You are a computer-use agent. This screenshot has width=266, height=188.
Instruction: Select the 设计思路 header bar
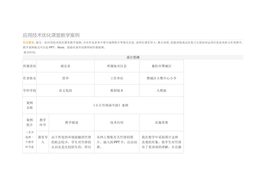point(133,57)
